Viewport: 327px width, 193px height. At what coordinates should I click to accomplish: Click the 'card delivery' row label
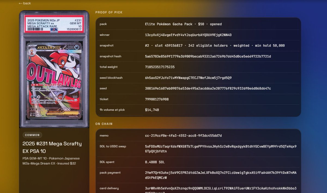[109, 188]
